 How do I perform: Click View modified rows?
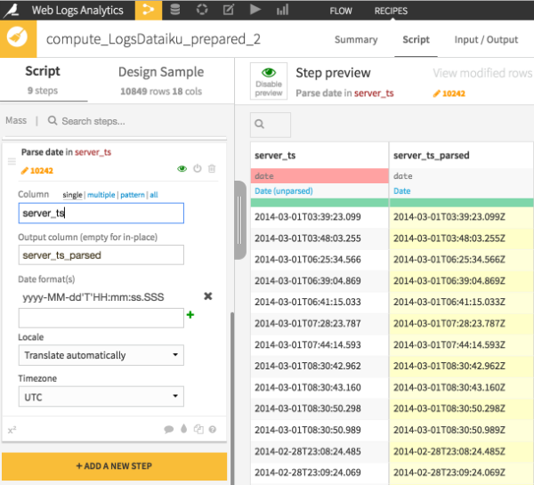(x=482, y=73)
